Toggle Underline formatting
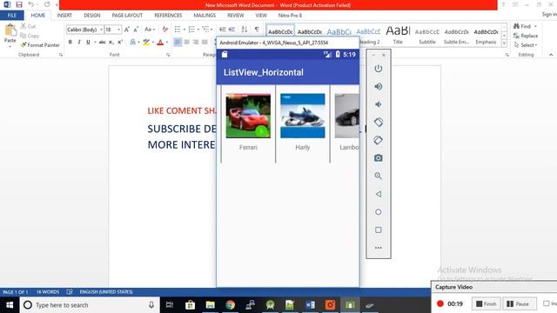Screen dimensions: 557x313 (88, 43)
